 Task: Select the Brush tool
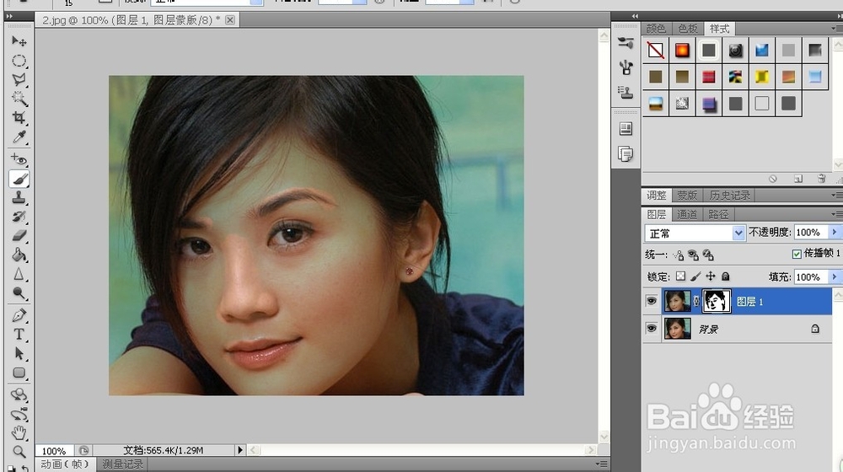(19, 179)
